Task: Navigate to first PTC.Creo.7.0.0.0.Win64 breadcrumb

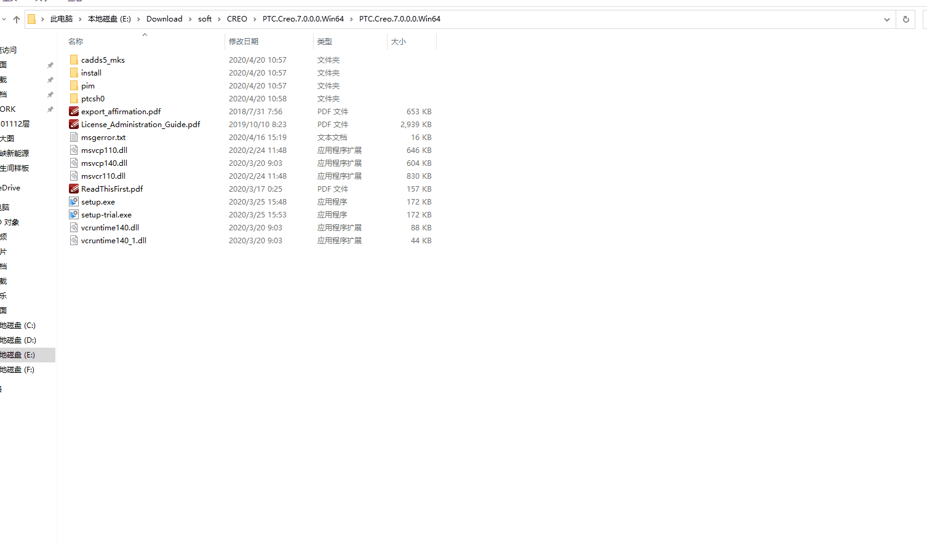Action: 303,19
